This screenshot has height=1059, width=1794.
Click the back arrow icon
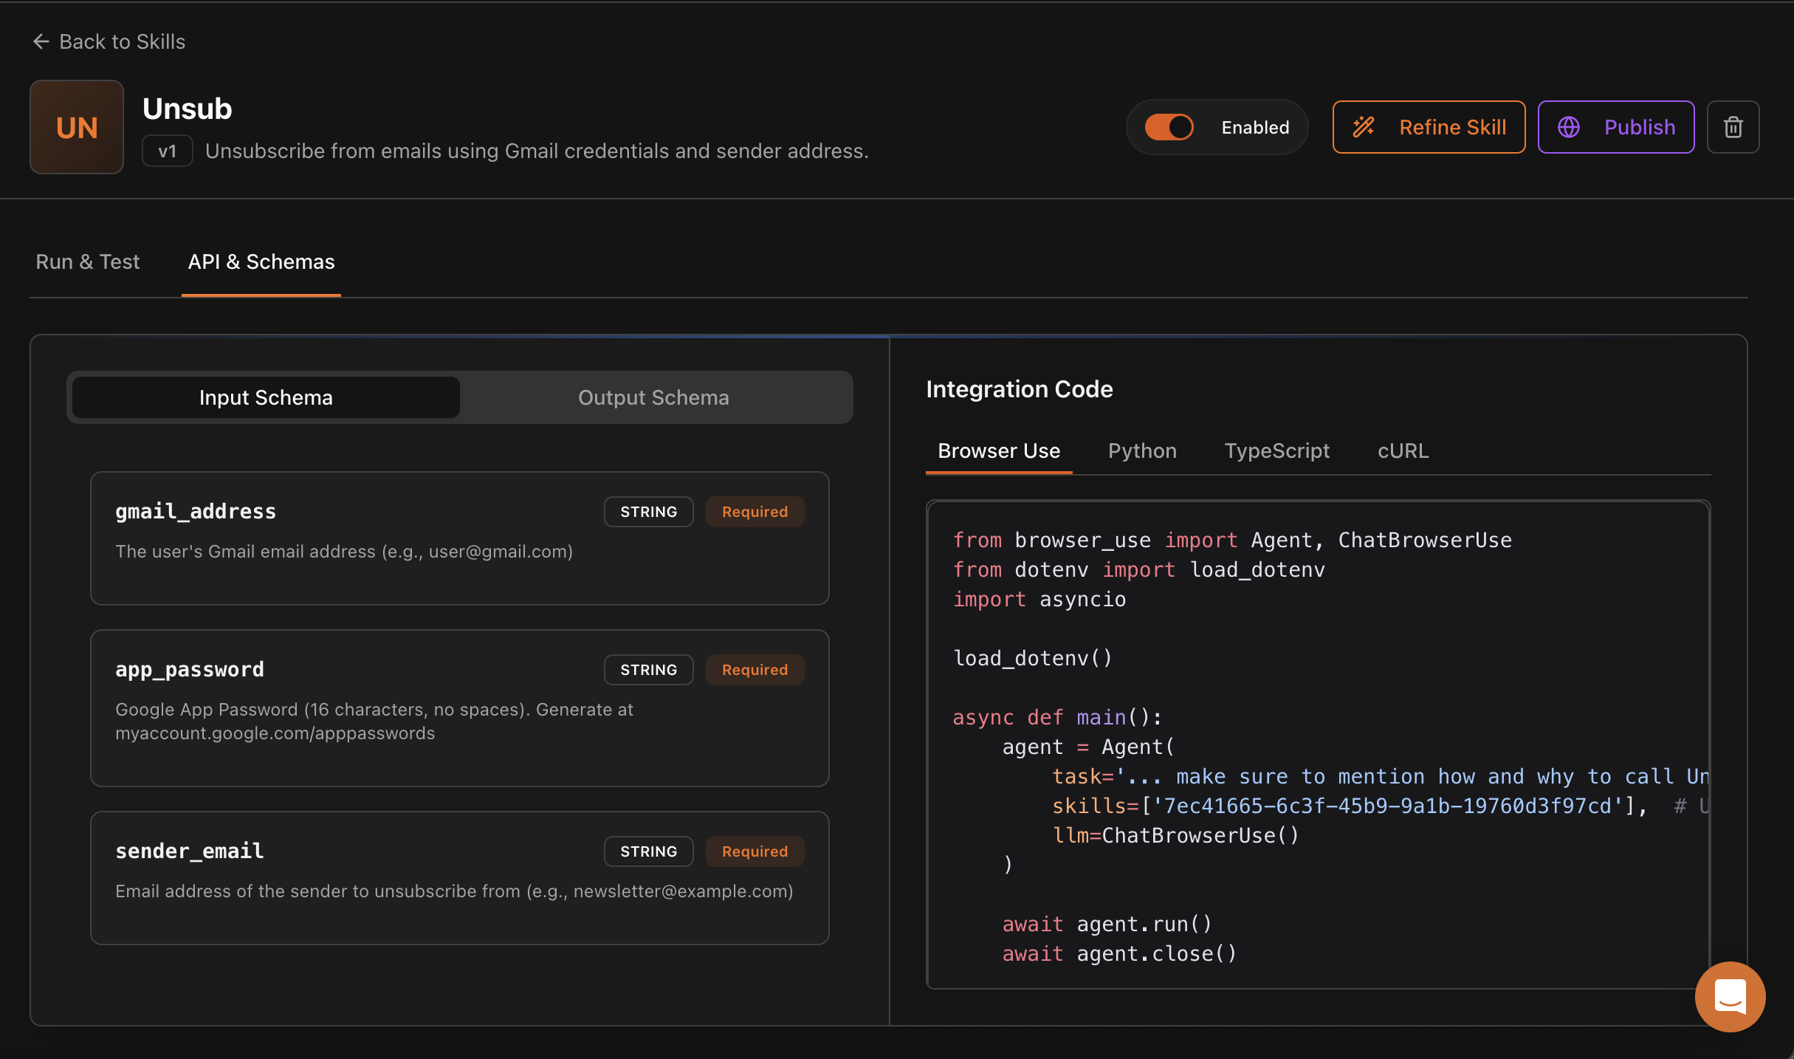pyautogui.click(x=41, y=41)
